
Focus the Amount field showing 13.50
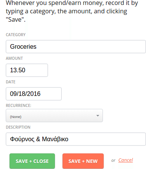[x=27, y=70]
